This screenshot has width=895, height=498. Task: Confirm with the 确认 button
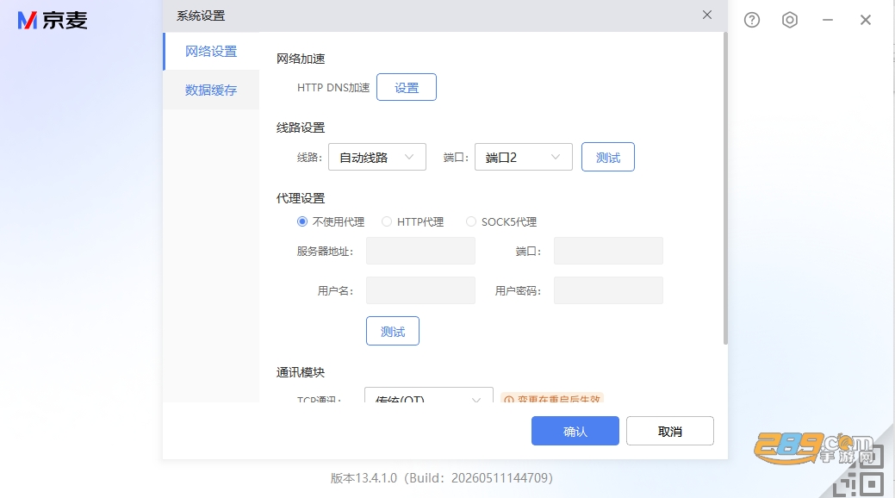[575, 431]
